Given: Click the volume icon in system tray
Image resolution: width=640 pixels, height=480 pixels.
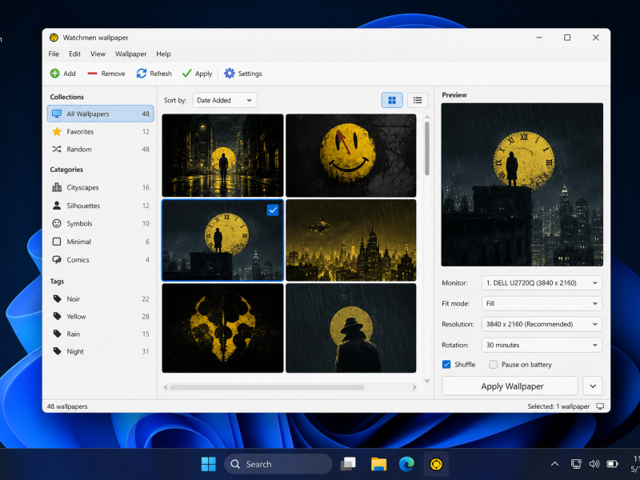Looking at the screenshot, I should tap(594, 464).
